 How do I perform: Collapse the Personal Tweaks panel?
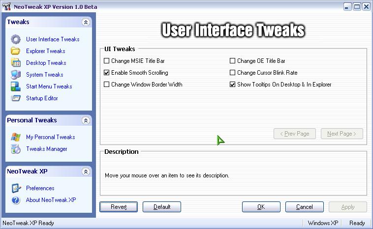click(x=86, y=120)
